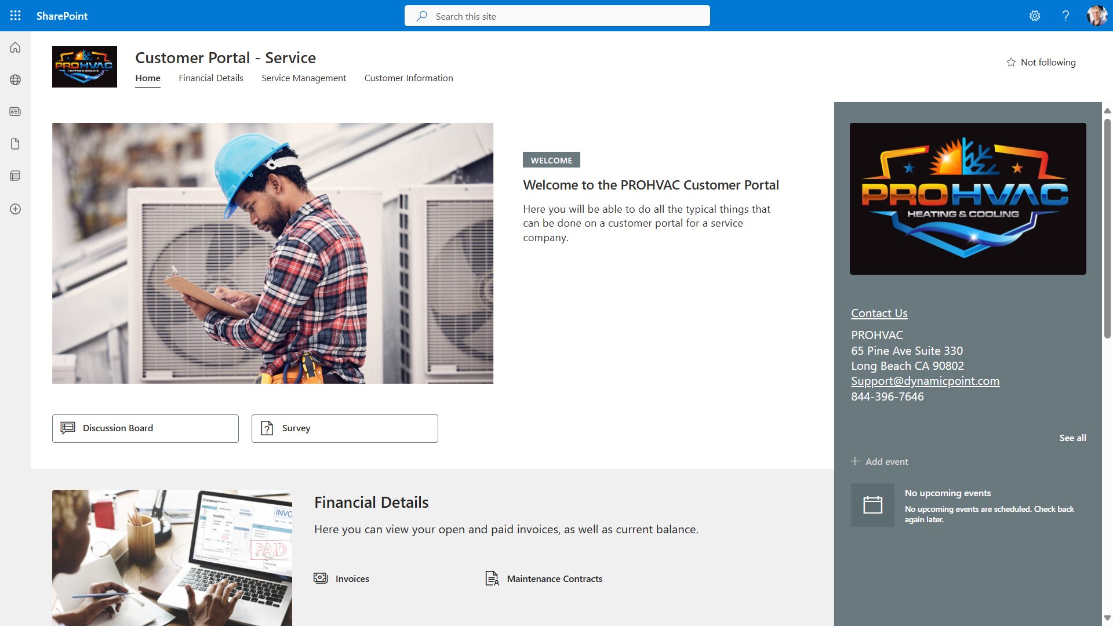Screen dimensions: 1113x626
Task: Open the Discussion Board button
Action: tap(146, 428)
